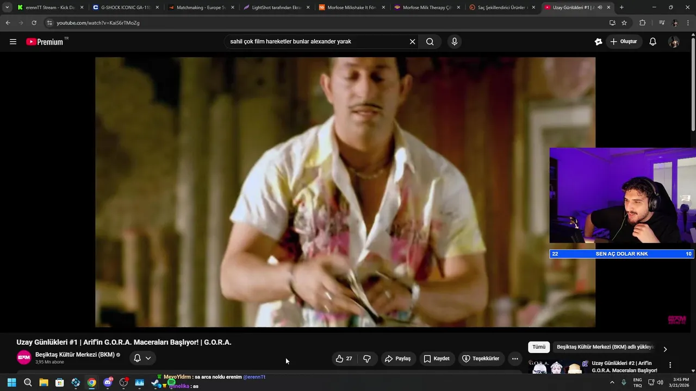Switch to Saç Şekillendirici Ürünler tab

pos(502,8)
